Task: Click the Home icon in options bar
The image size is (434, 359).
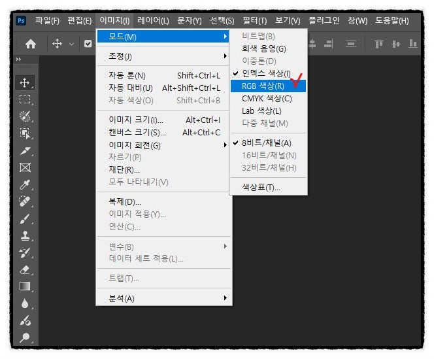Action: (31, 44)
